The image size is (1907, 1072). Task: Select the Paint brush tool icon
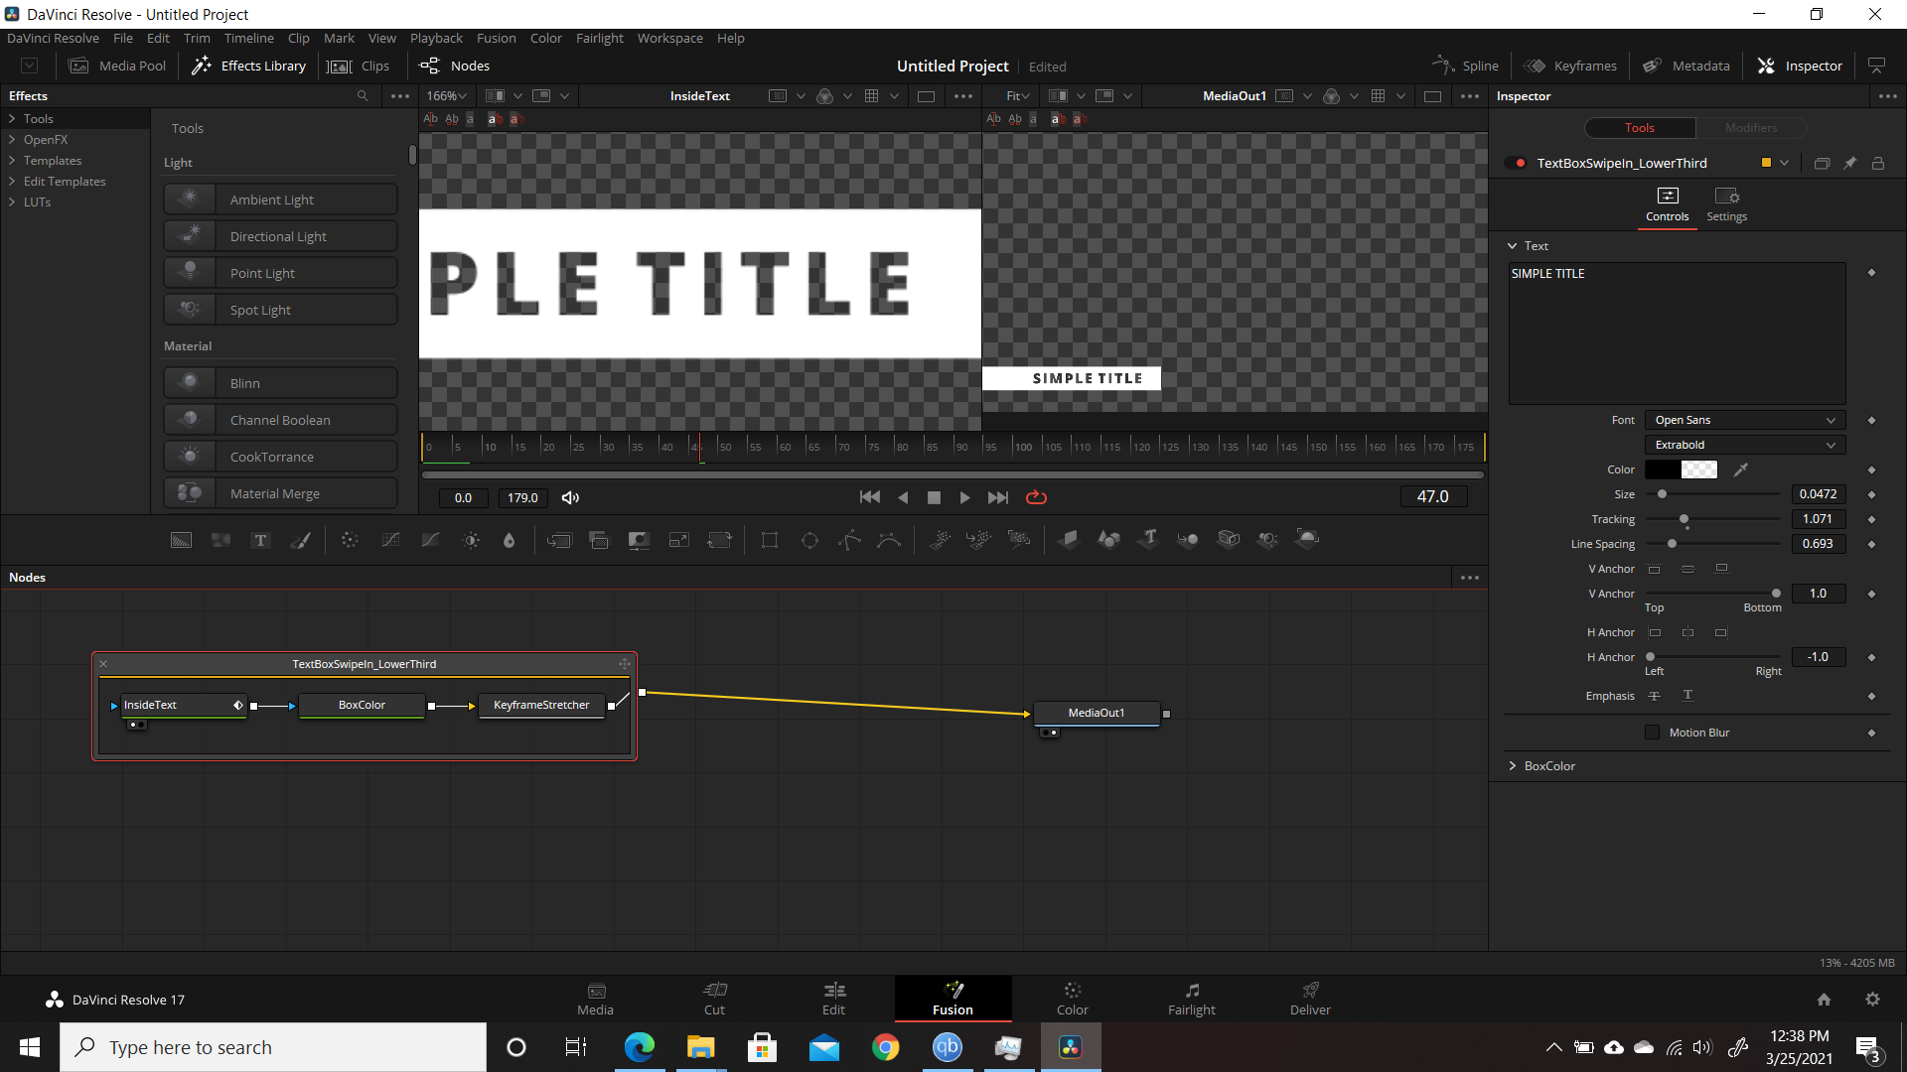(x=300, y=540)
